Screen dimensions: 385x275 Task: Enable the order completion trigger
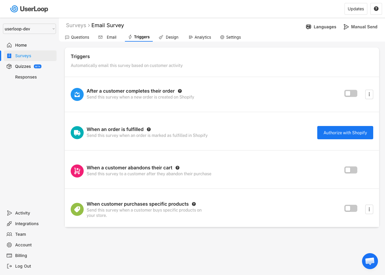coord(351,93)
